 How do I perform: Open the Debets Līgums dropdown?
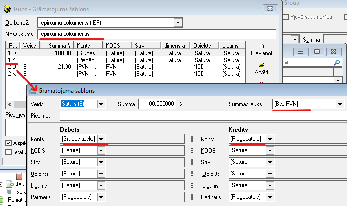(x=101, y=185)
